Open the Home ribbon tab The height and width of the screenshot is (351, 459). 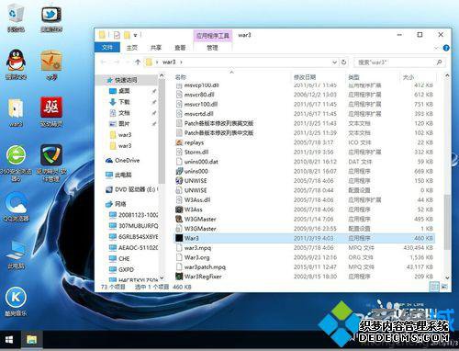click(132, 48)
